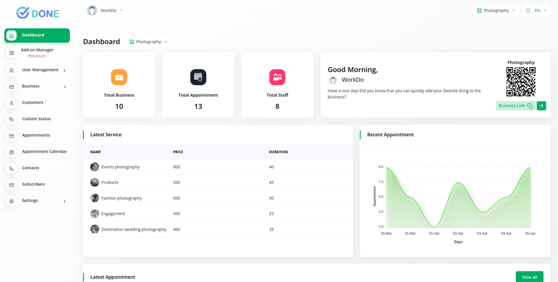Image resolution: width=558 pixels, height=282 pixels.
Task: Click the Custom Status tag icon
Action: pyautogui.click(x=11, y=120)
